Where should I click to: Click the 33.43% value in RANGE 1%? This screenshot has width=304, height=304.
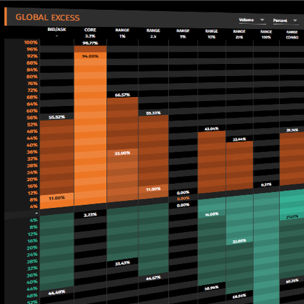[122, 263]
